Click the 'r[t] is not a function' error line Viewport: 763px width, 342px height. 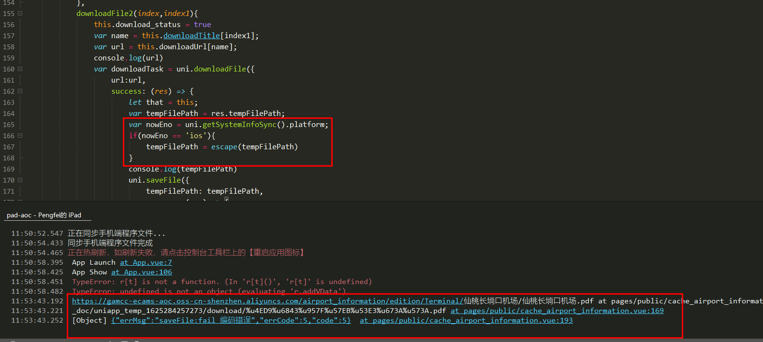click(221, 282)
